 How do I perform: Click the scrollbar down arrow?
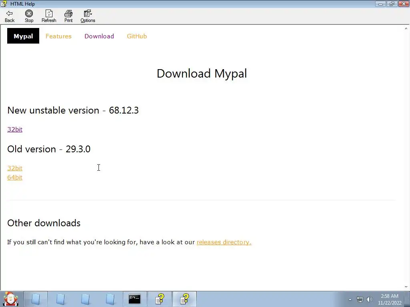tap(406, 287)
